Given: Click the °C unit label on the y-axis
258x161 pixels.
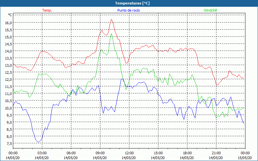Looking at the screenshot, I should point(10,15).
